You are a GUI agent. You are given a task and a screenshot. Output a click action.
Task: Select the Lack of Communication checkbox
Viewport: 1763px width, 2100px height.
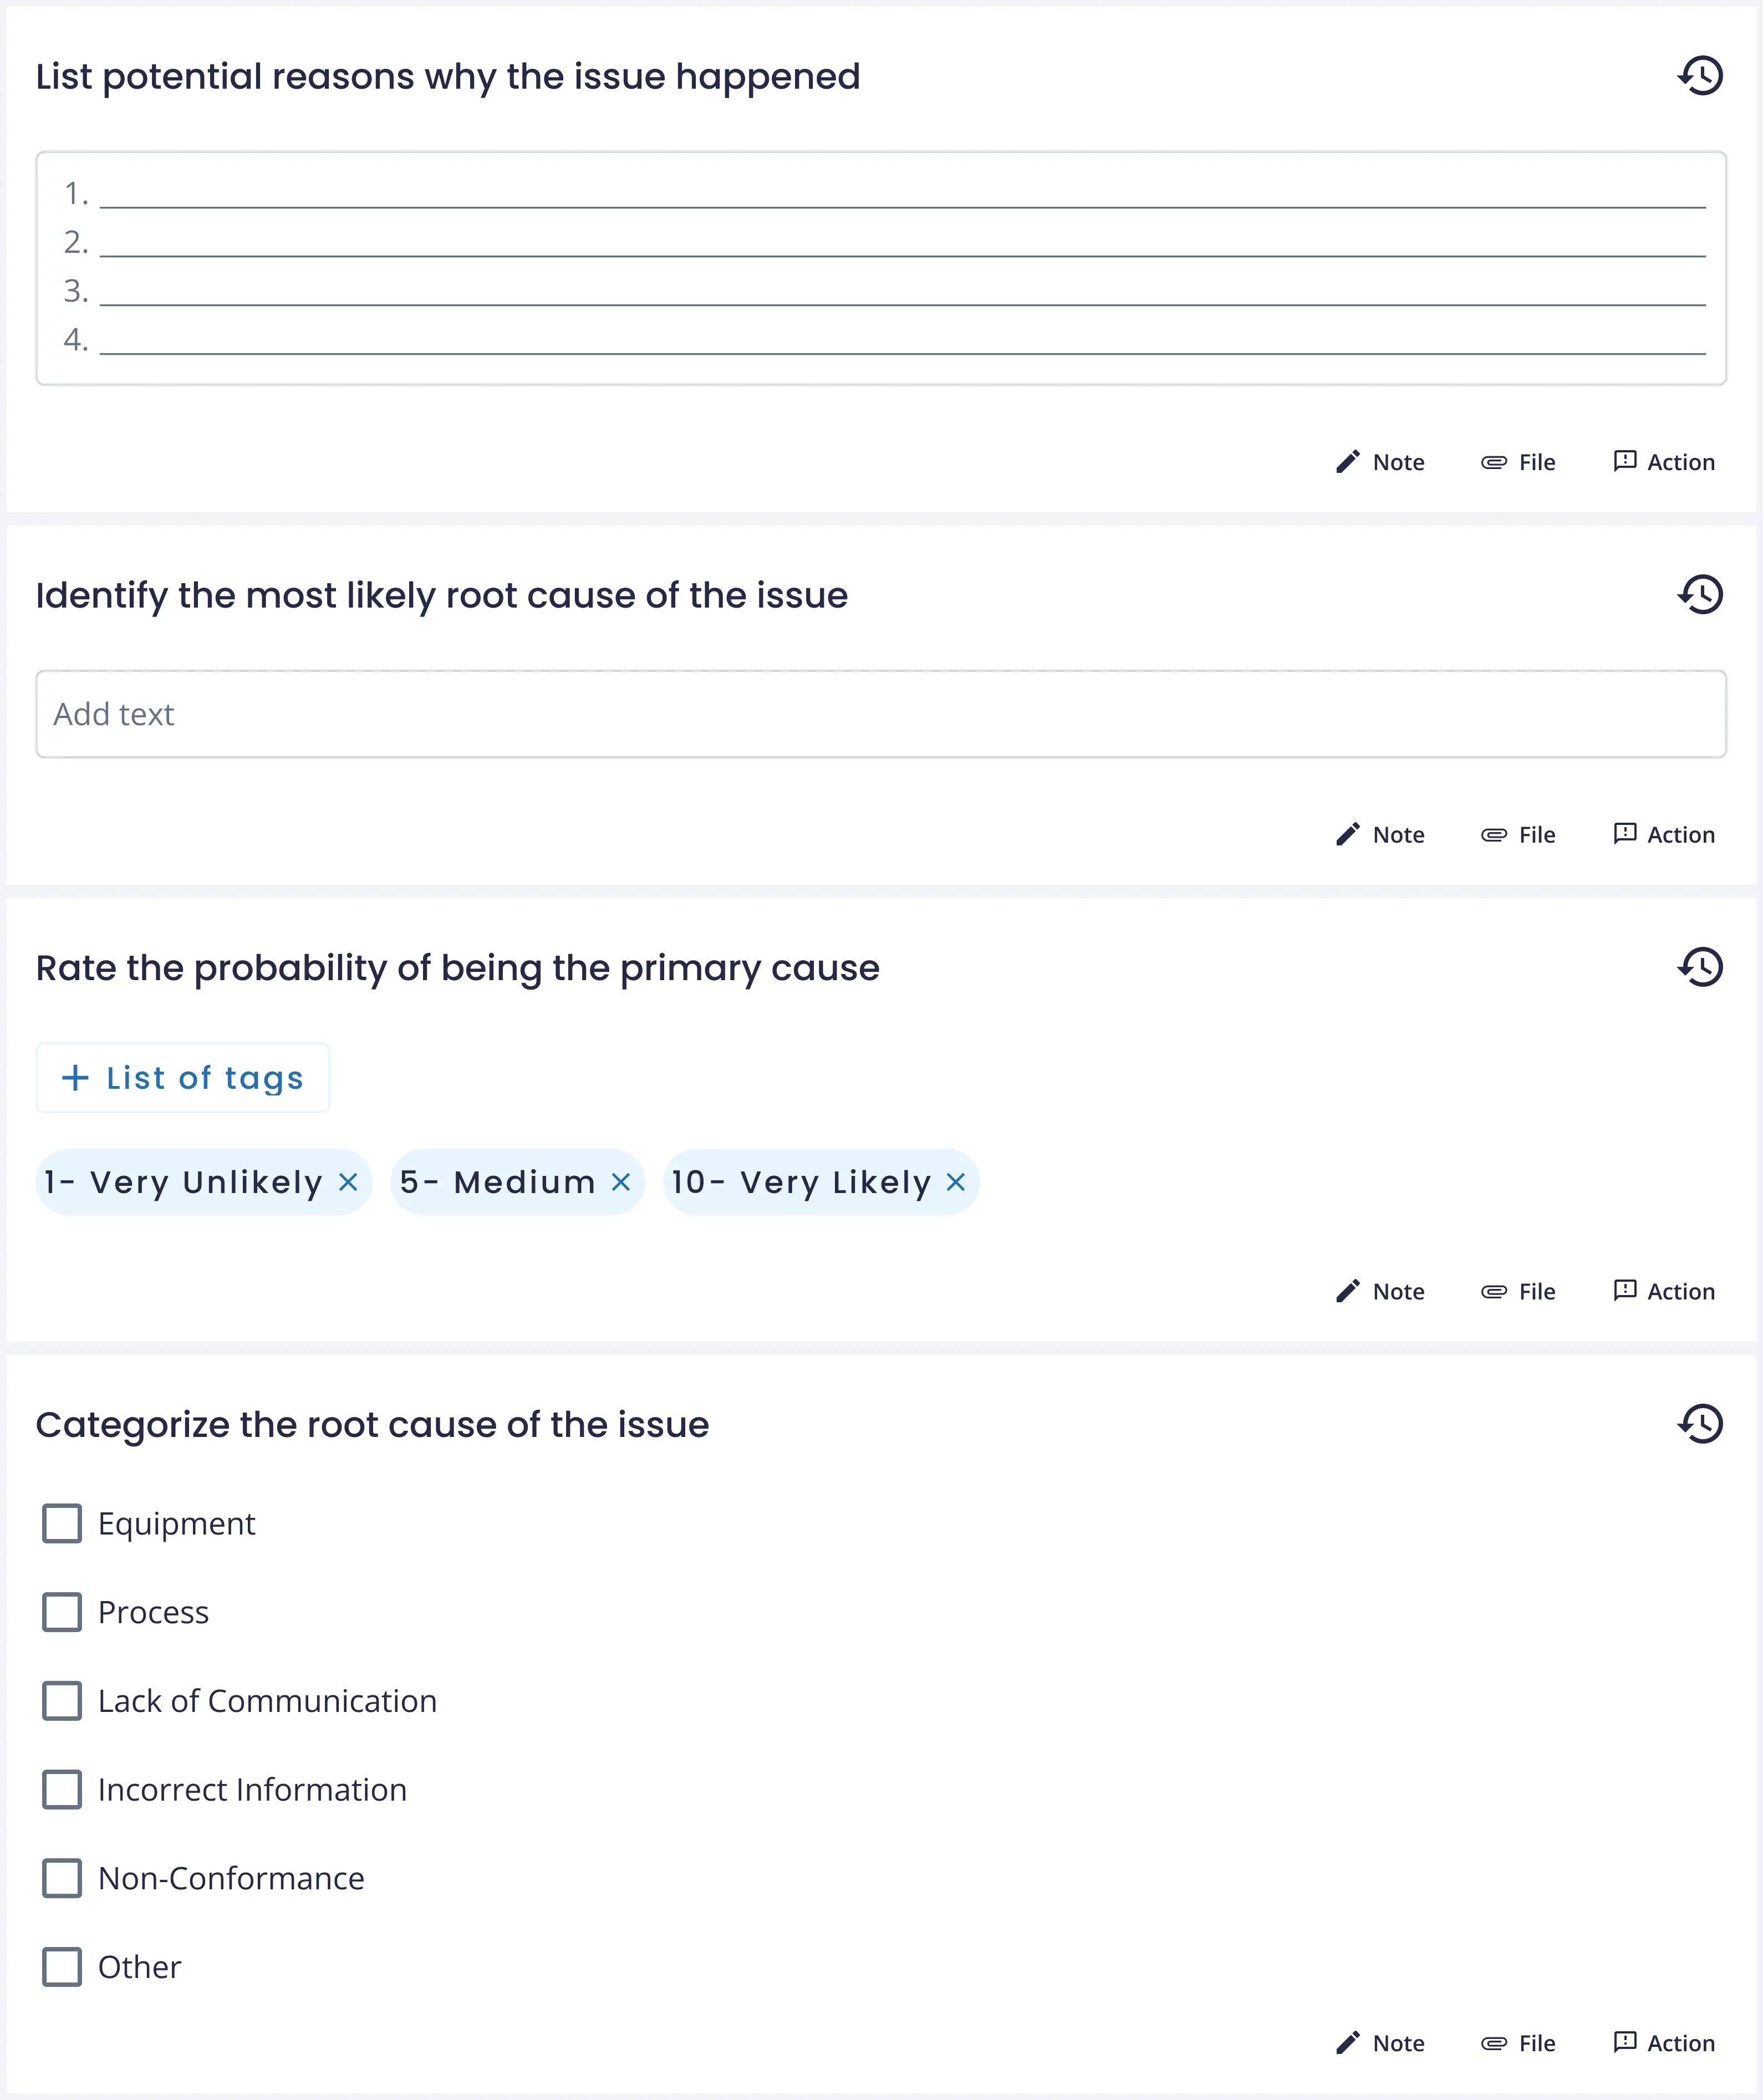click(62, 1701)
